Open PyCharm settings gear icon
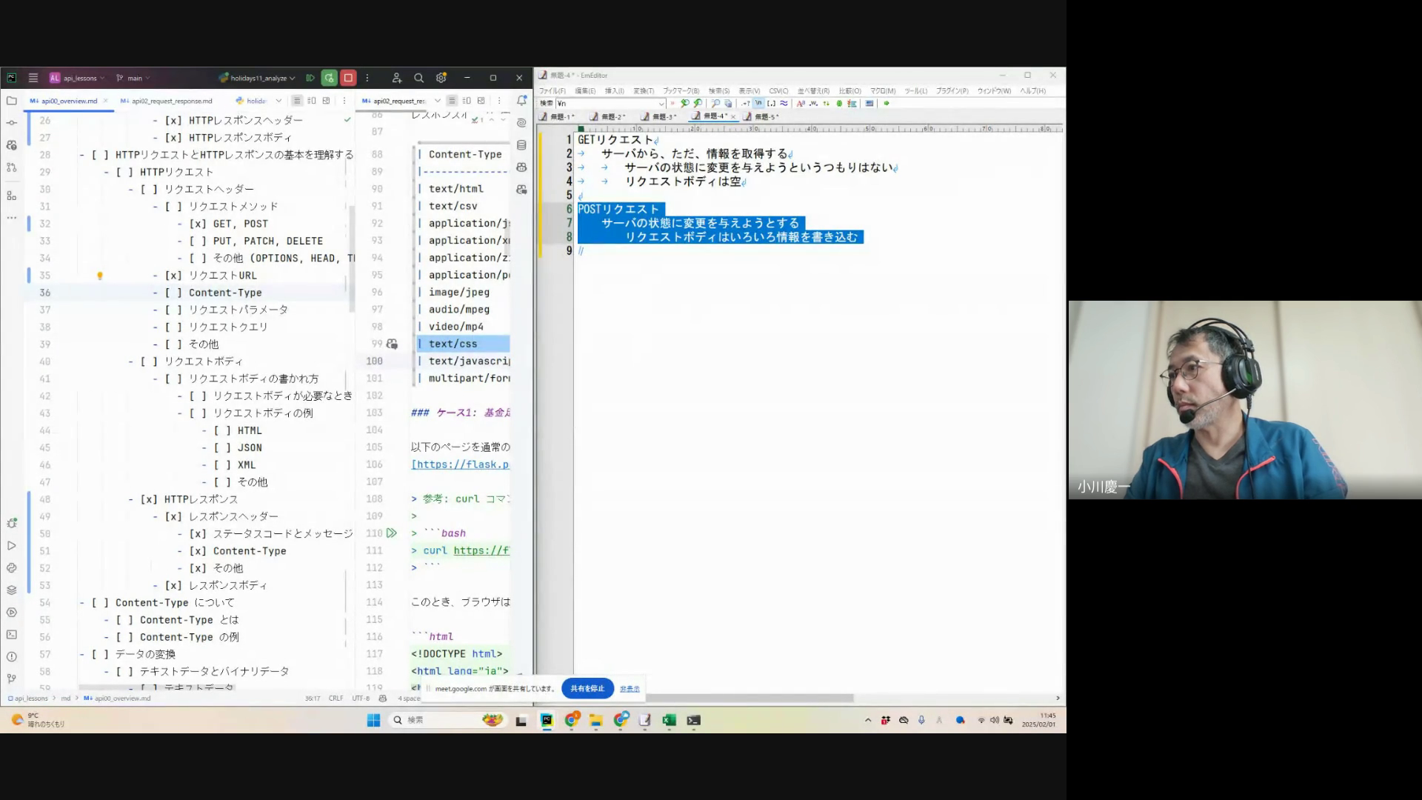 click(x=441, y=78)
